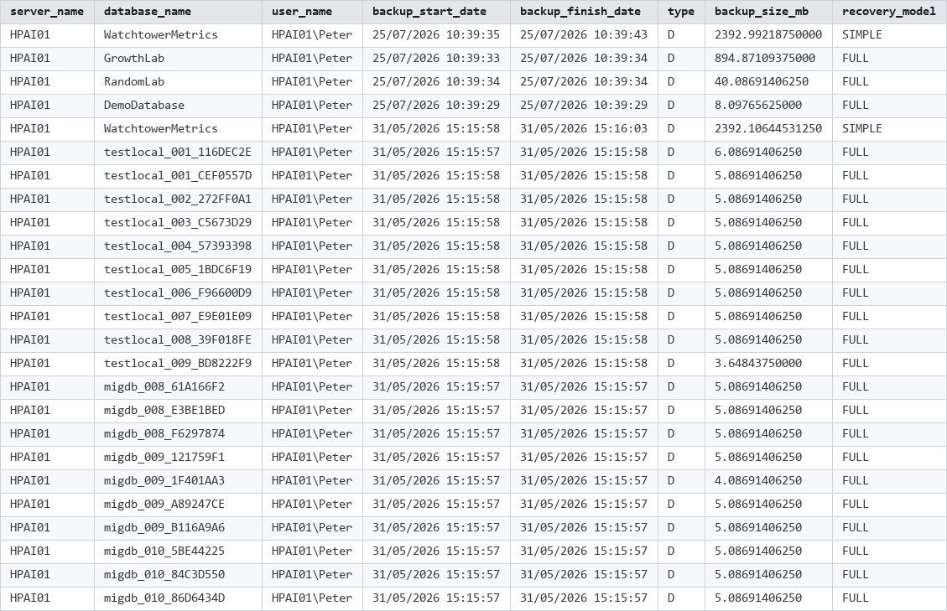Click type D in GrowthLab row
The image size is (947, 611).
coord(681,59)
